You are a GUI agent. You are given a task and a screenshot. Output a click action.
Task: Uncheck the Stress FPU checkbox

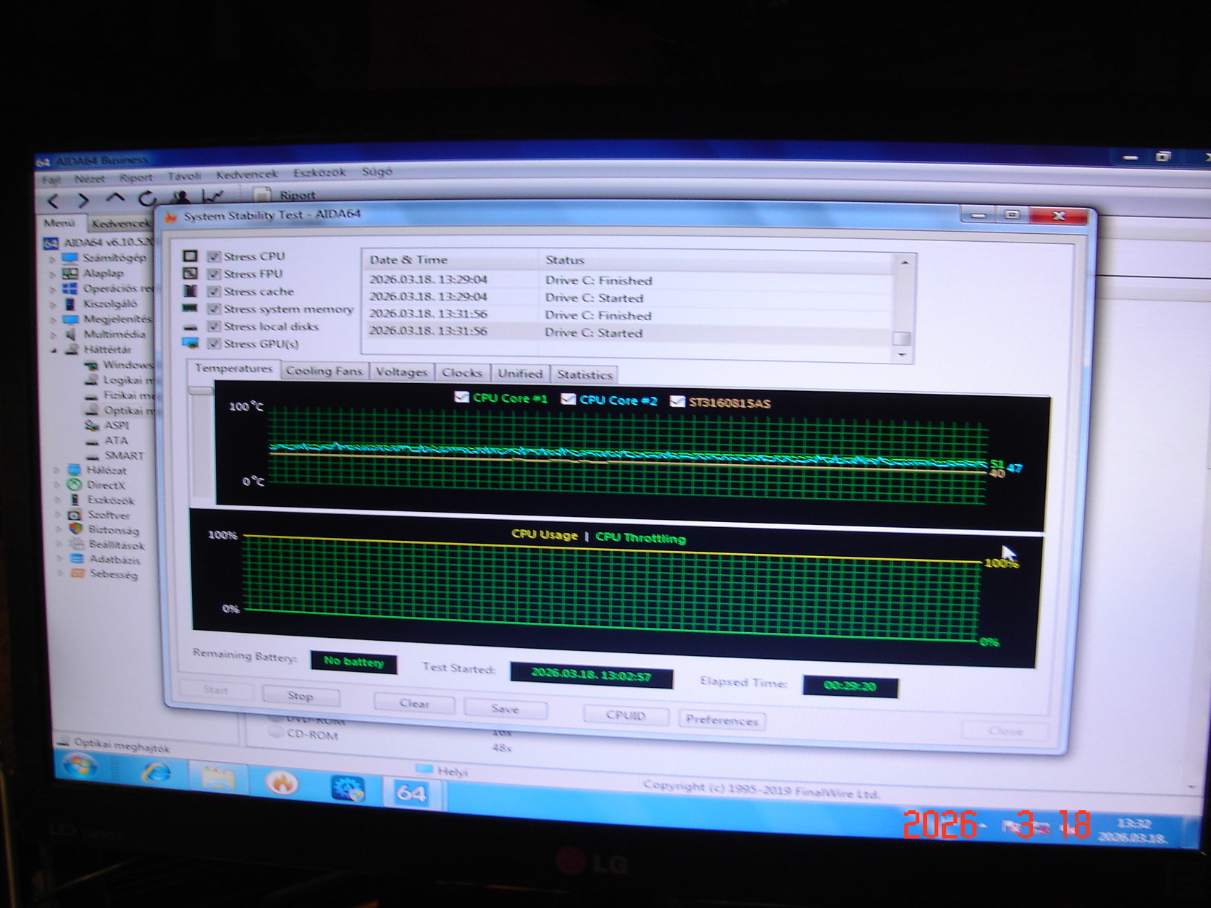[214, 274]
